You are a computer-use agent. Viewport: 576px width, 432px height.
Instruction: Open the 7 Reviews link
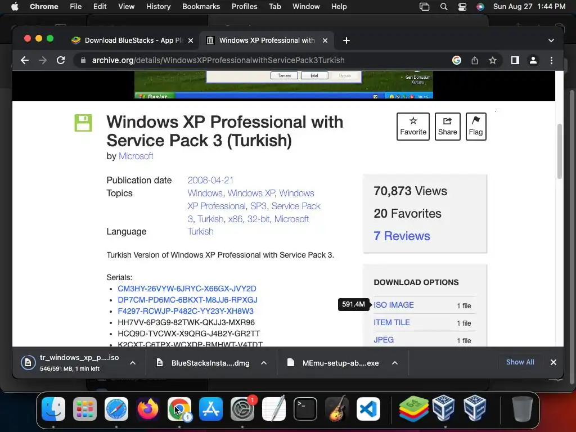coord(402,236)
